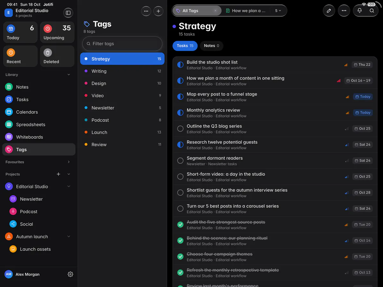Open the Thu 22 due date chip
Image resolution: width=383 pixels, height=287 pixels.
point(362,65)
